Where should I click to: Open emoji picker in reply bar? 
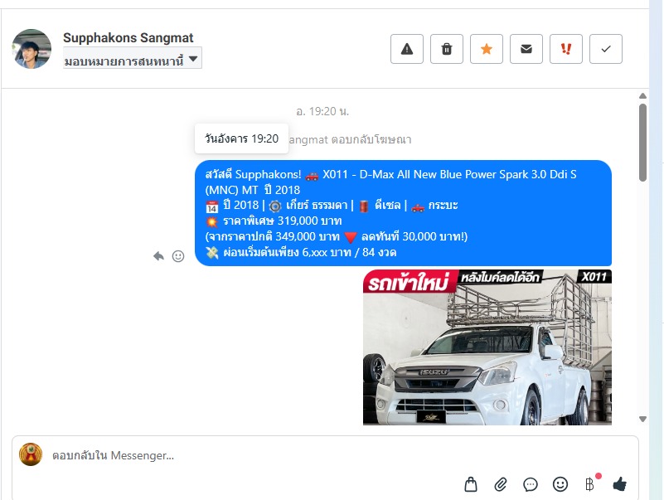click(x=560, y=484)
